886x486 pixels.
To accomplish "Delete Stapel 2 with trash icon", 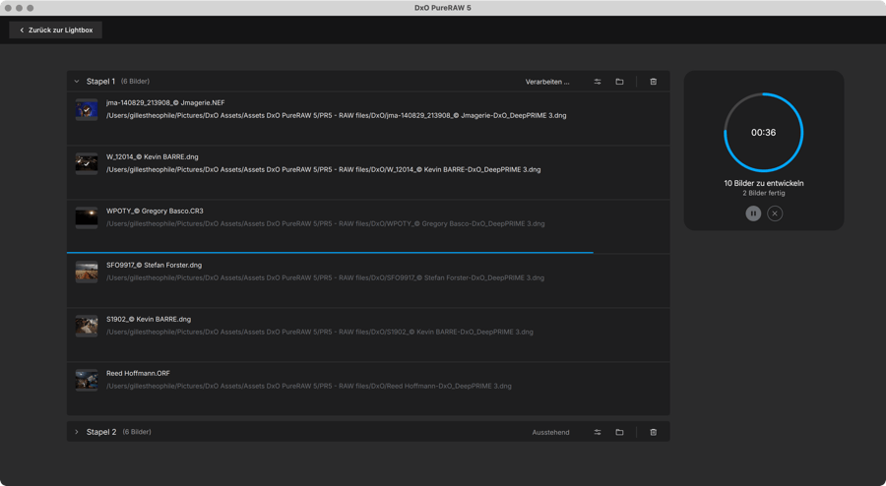I will [x=654, y=432].
